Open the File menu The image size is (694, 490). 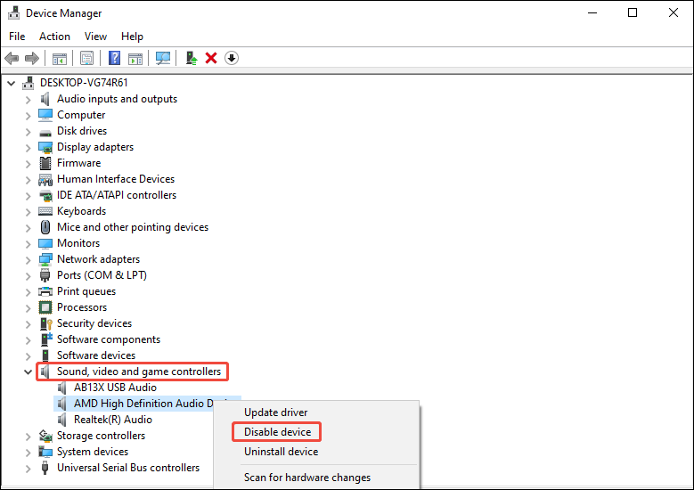click(17, 37)
